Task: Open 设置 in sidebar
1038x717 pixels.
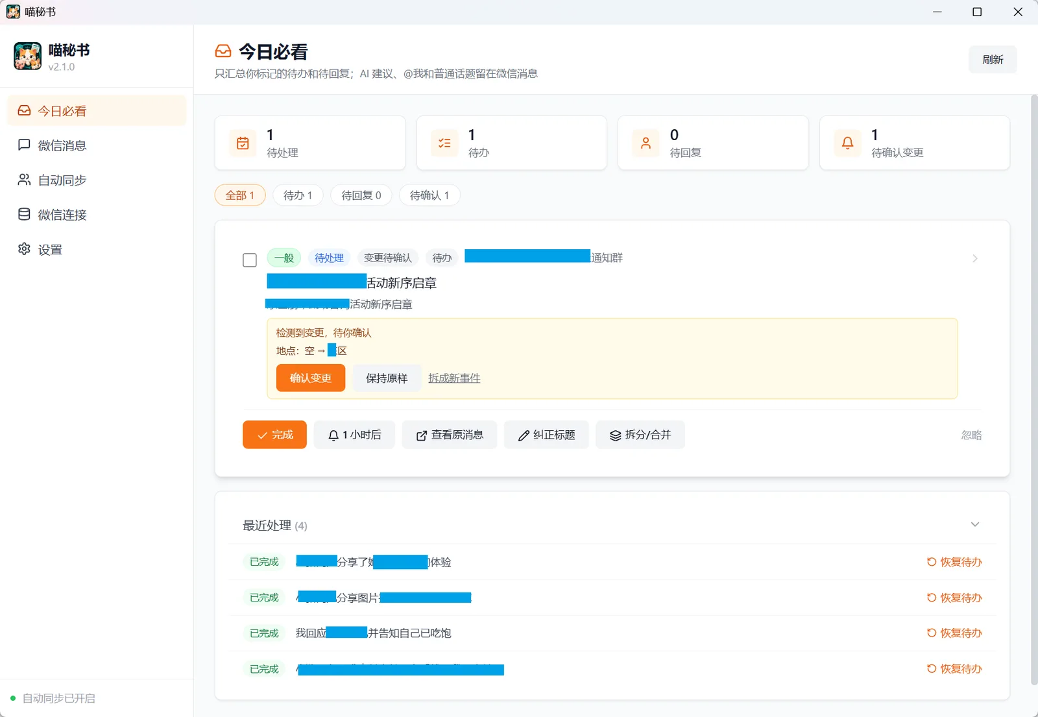Action: pos(97,249)
